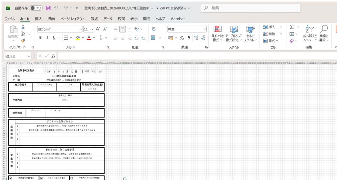Toggle Italic formatting

pos(47,38)
